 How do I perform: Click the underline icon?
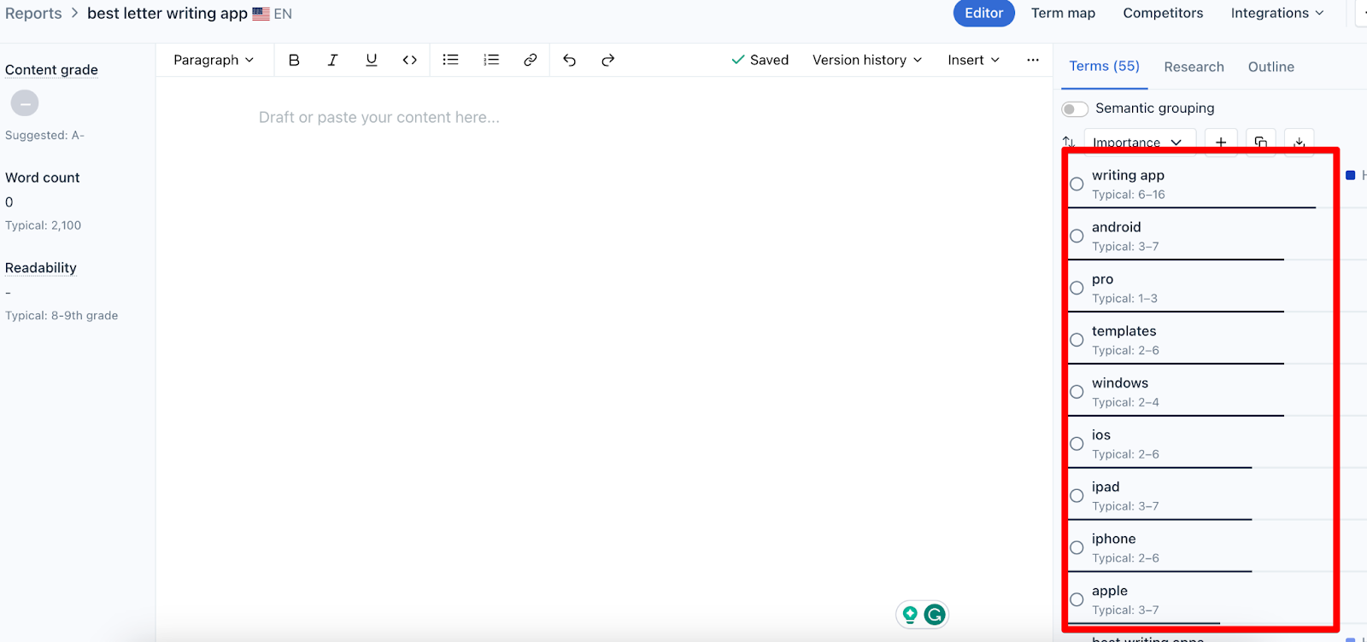tap(371, 60)
